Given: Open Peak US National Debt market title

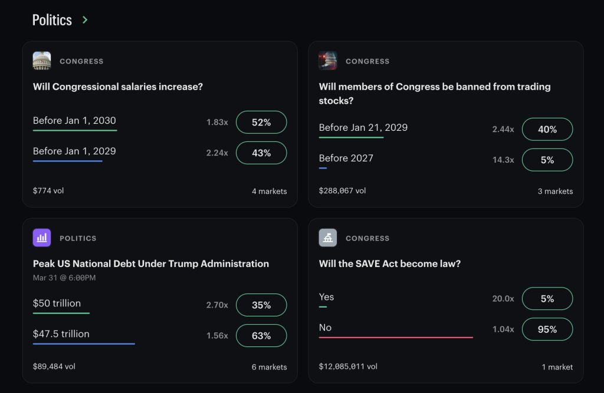Looking at the screenshot, I should pos(151,263).
